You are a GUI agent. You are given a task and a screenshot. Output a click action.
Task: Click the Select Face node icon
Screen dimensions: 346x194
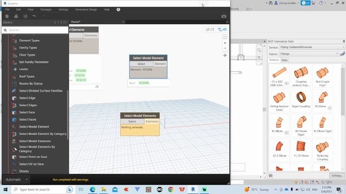coord(14,113)
